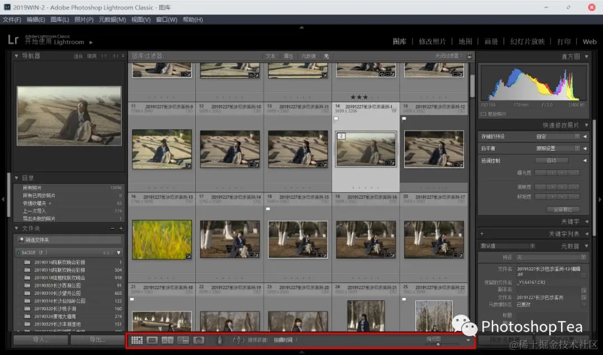Open the '存储的预设' dropdown
This screenshot has width=603, height=355.
pos(557,137)
